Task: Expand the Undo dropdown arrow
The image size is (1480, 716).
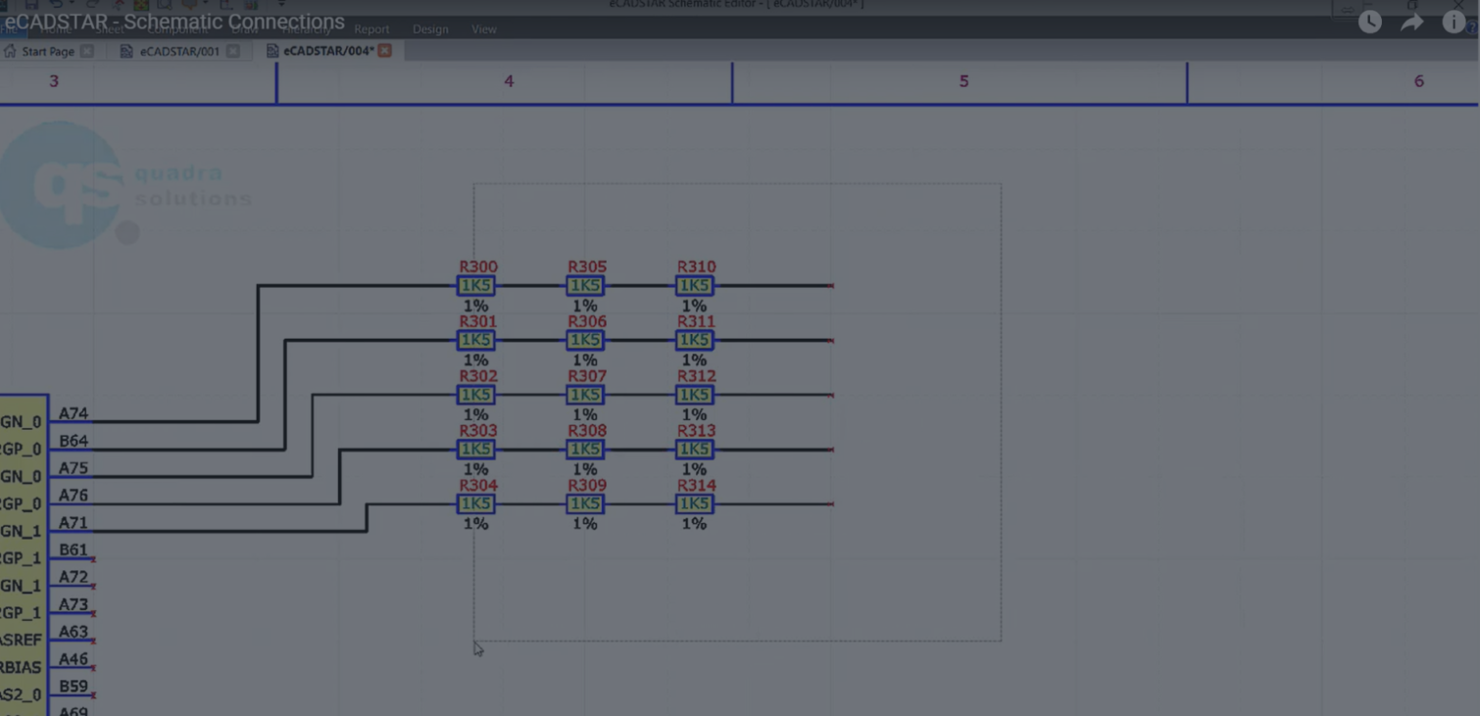Action: (x=72, y=4)
